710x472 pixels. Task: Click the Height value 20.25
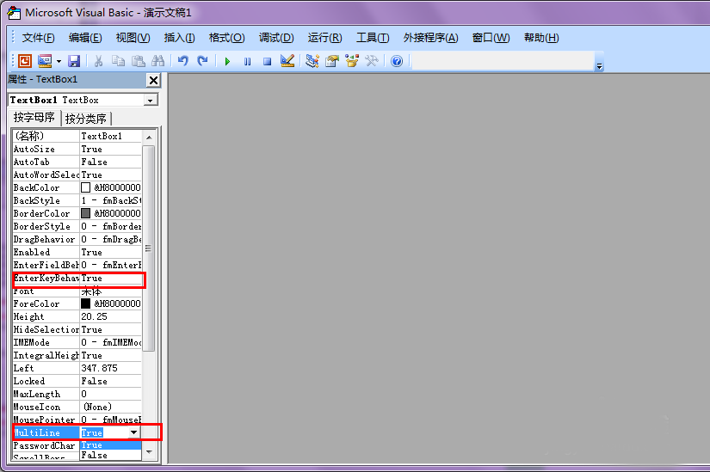click(x=110, y=316)
